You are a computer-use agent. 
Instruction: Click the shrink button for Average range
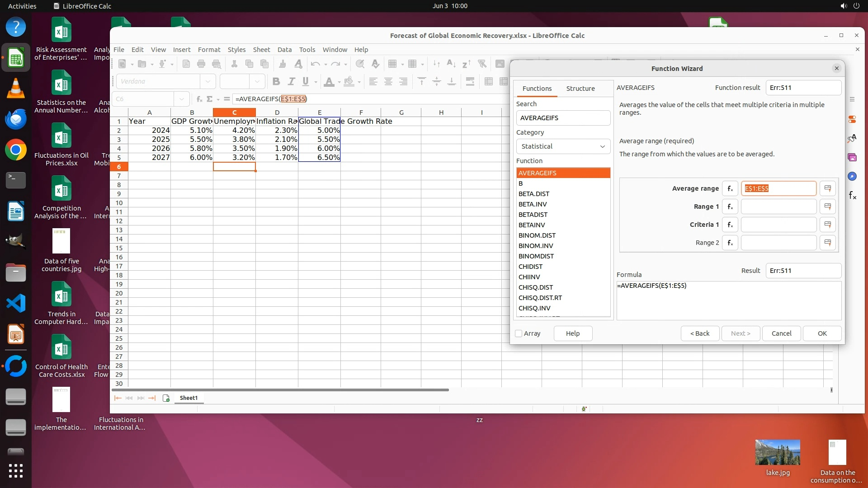click(827, 188)
